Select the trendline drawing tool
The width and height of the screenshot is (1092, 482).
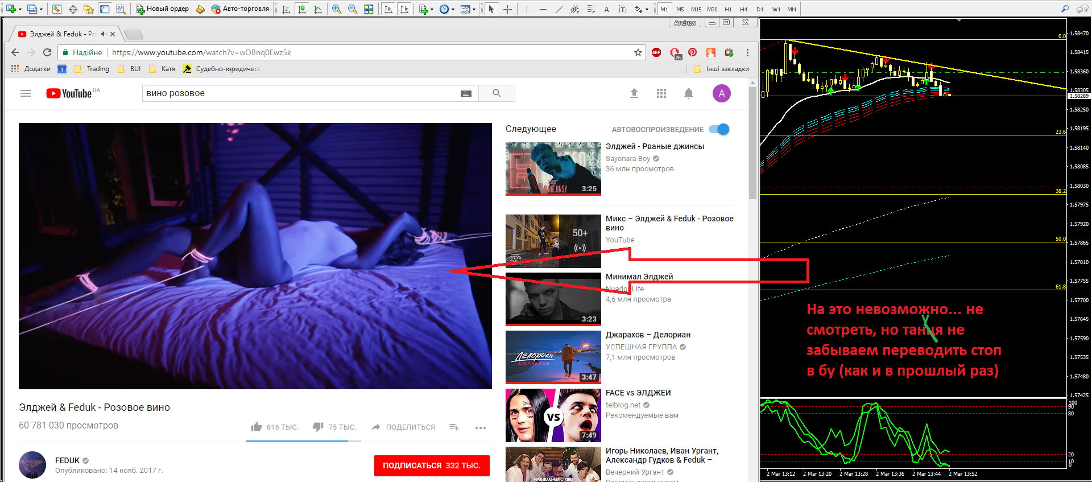point(559,9)
